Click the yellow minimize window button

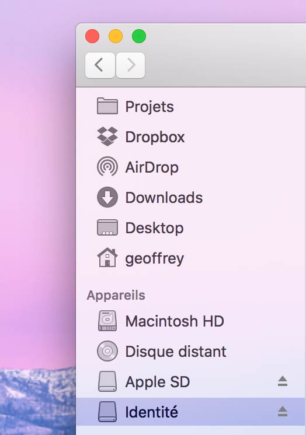tap(116, 36)
